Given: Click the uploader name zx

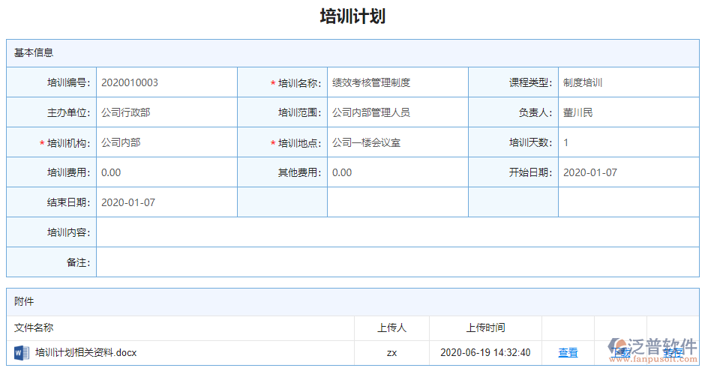Looking at the screenshot, I should point(391,353).
